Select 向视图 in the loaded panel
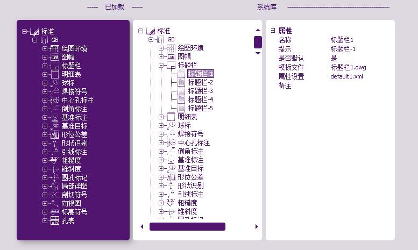 [x=71, y=203]
